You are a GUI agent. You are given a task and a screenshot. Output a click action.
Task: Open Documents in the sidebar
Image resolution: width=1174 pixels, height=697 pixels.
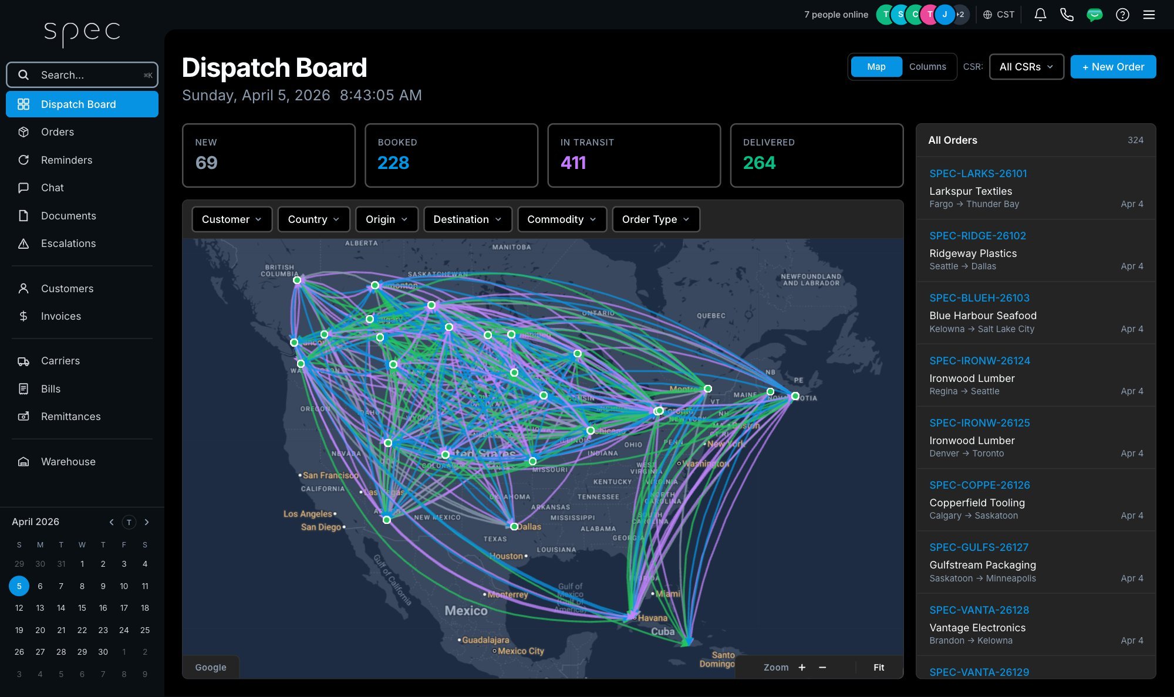(82, 216)
